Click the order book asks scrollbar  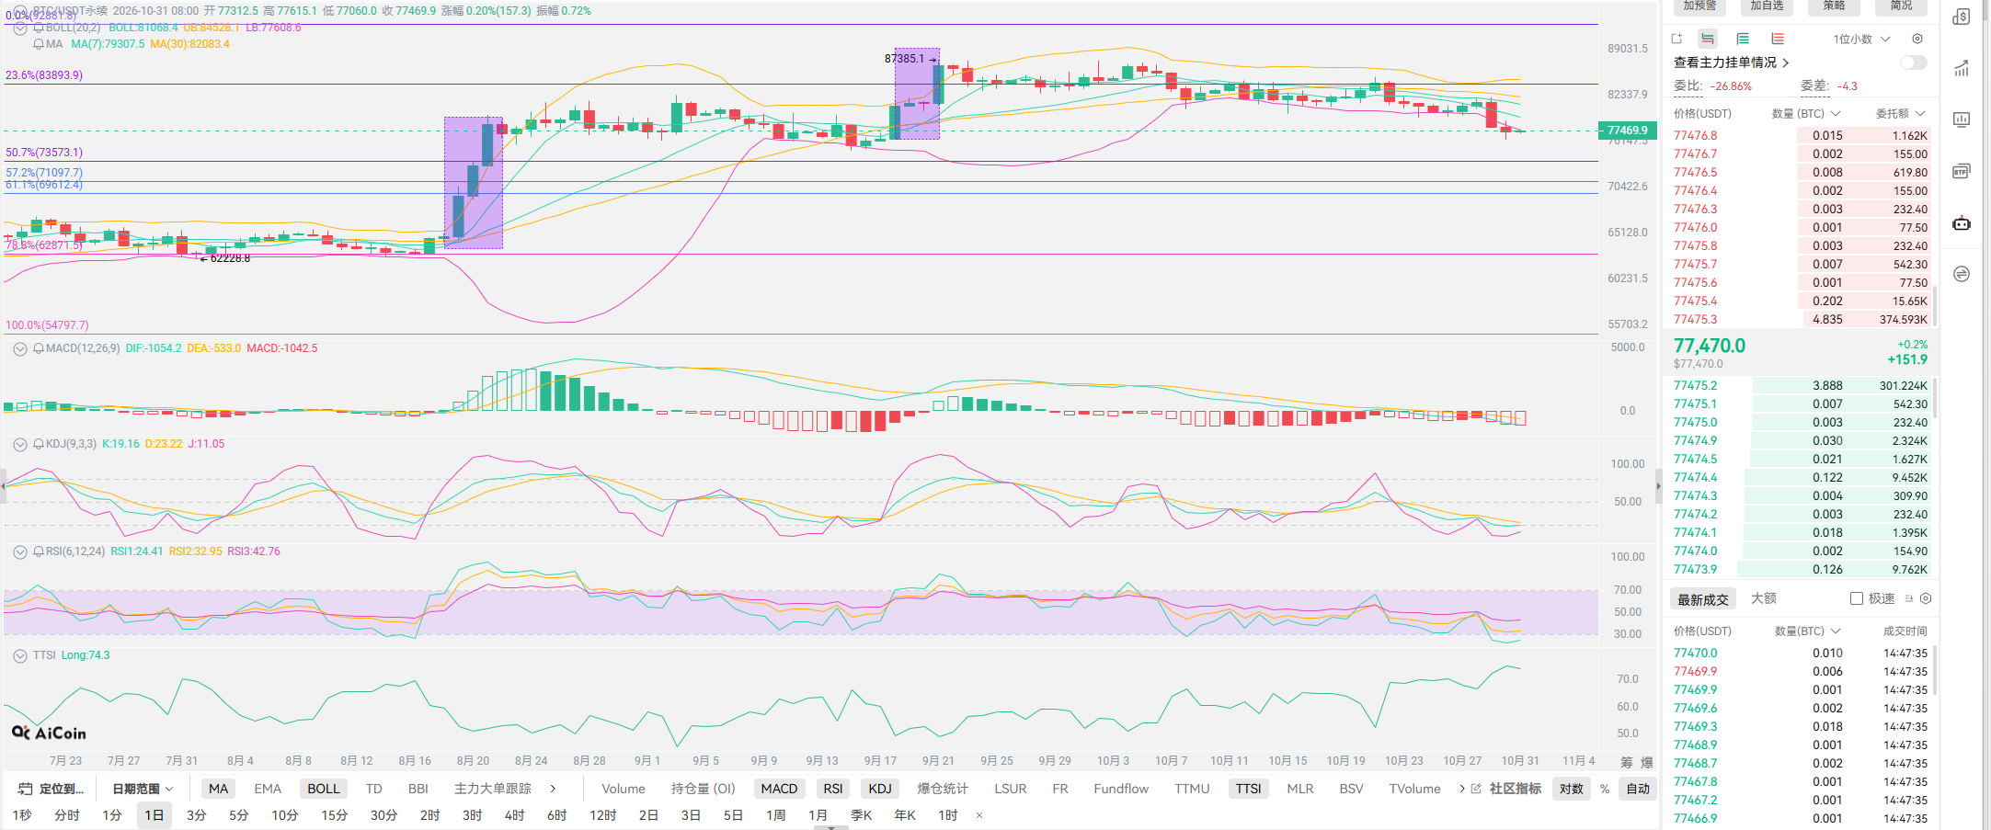coord(1935,306)
